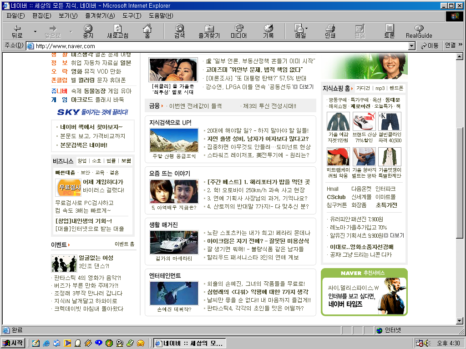Click the Edit (편집) toolbar icon

click(x=360, y=31)
